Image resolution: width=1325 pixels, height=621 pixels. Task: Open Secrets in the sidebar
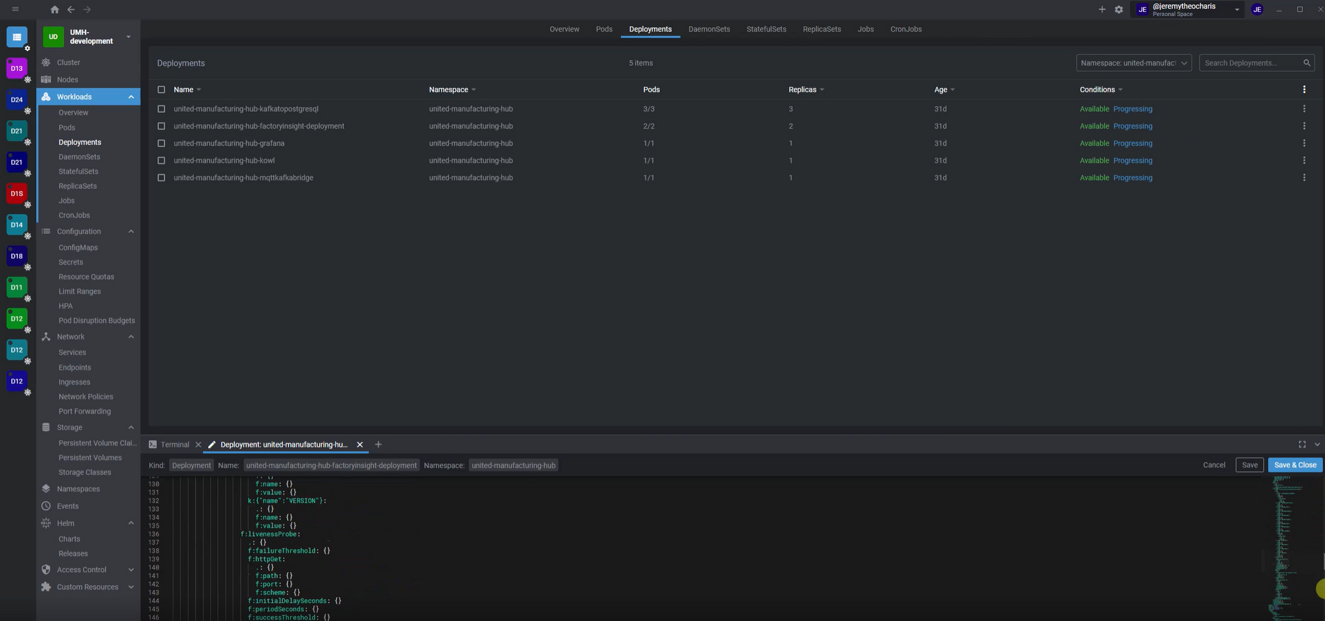click(x=71, y=262)
